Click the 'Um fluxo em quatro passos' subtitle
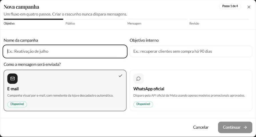This screenshot has width=256, height=137. click(65, 14)
